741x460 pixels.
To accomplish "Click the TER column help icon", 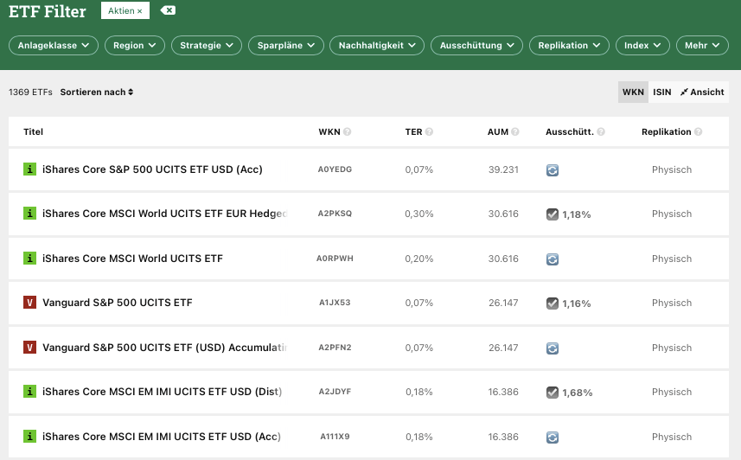I will [429, 132].
